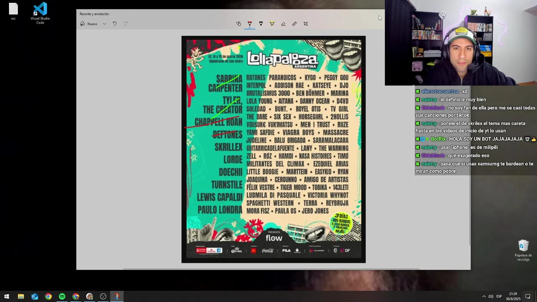The height and width of the screenshot is (302, 537).
Task: Select the black pencil tool
Action: coord(261,24)
